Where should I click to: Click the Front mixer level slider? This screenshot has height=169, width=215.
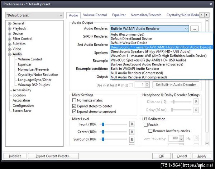click(113, 124)
